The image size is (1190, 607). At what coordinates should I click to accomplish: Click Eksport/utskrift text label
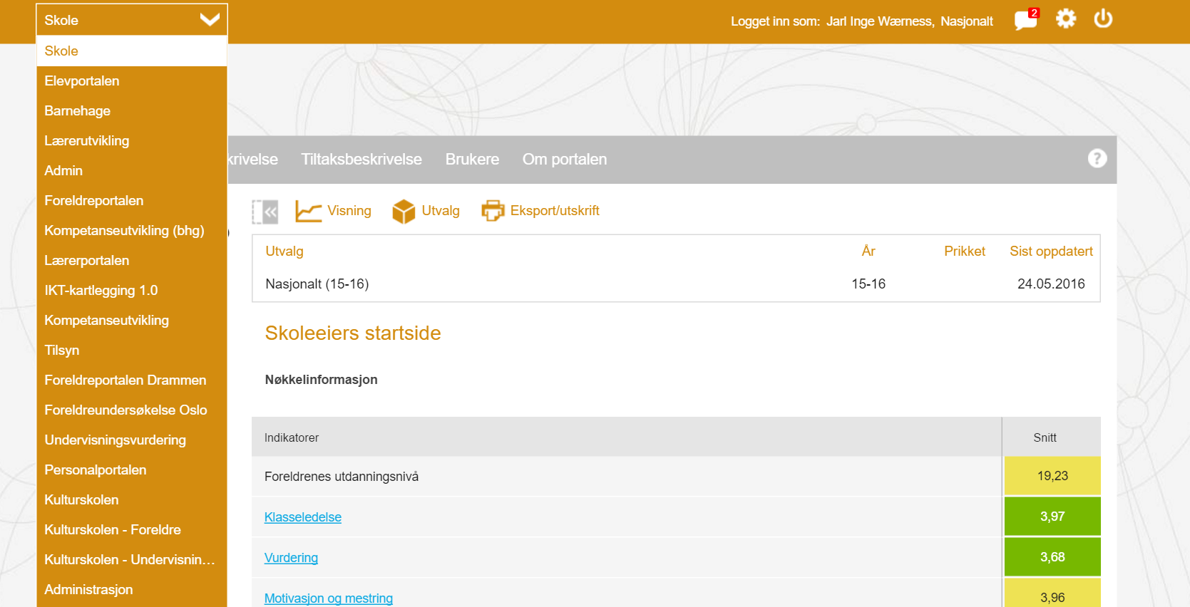(555, 211)
